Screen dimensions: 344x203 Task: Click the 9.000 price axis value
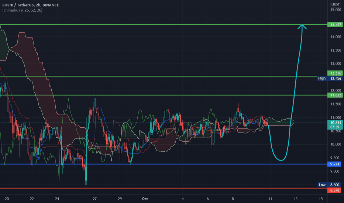336,171
